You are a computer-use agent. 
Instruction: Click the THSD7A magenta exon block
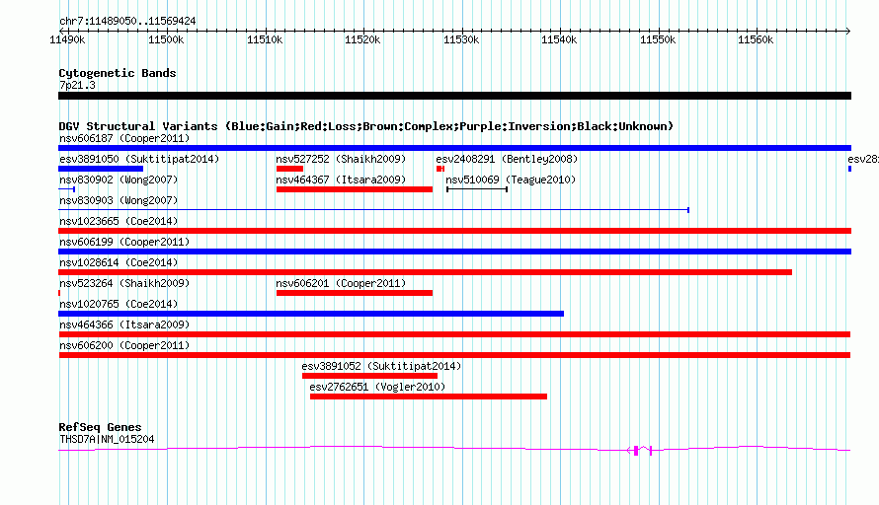(636, 451)
